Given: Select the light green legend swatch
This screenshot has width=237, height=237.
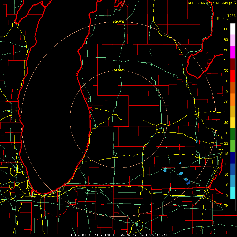Looking at the screenshot, I should (x=233, y=146).
